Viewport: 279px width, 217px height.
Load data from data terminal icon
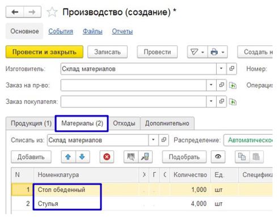[145, 157]
